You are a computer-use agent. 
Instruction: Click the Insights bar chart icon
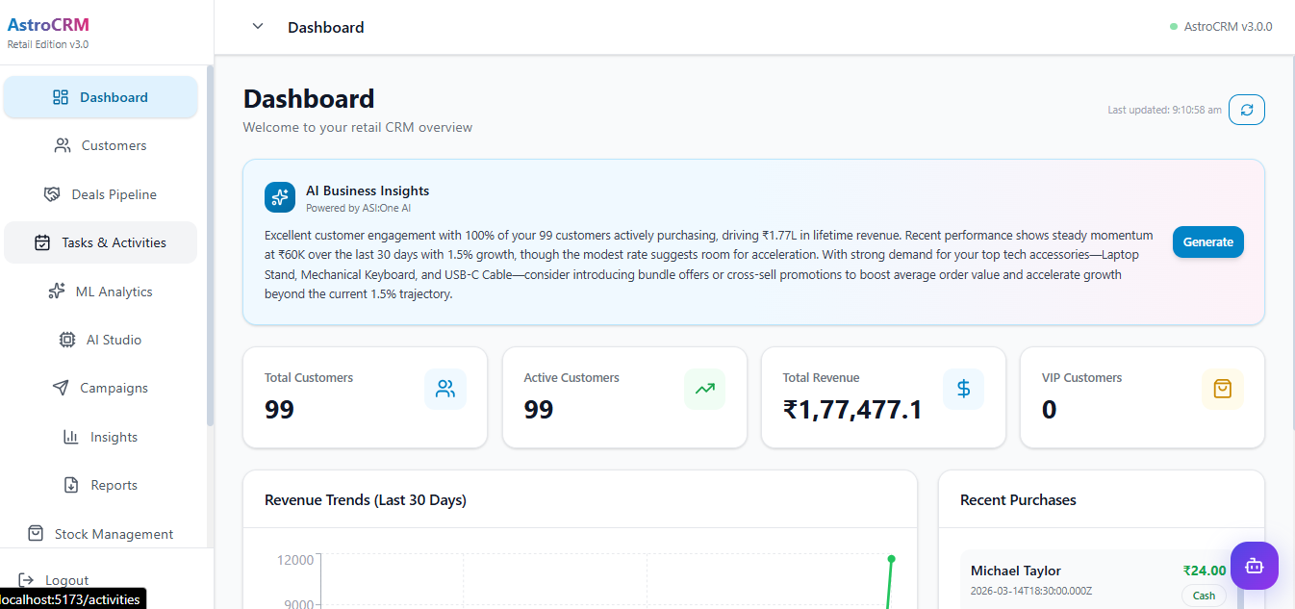[71, 437]
